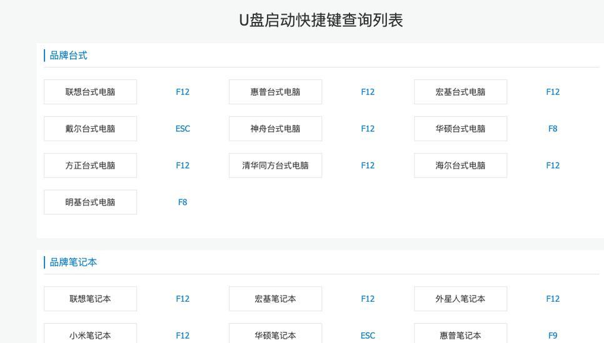Click the 小米笔记本 box
Viewport: 604px width, 343px height.
90,334
